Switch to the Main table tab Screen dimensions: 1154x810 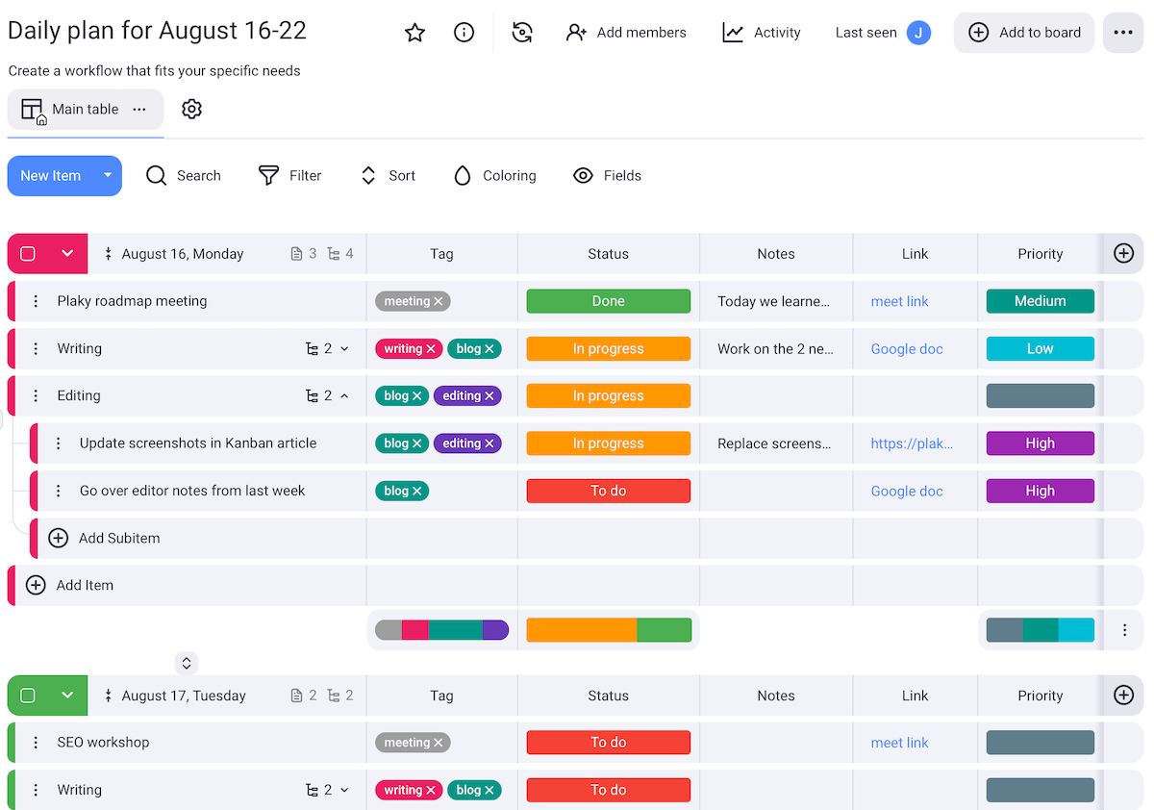(x=85, y=109)
